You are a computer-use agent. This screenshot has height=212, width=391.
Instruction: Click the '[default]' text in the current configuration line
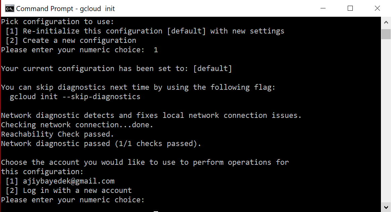tap(213, 69)
